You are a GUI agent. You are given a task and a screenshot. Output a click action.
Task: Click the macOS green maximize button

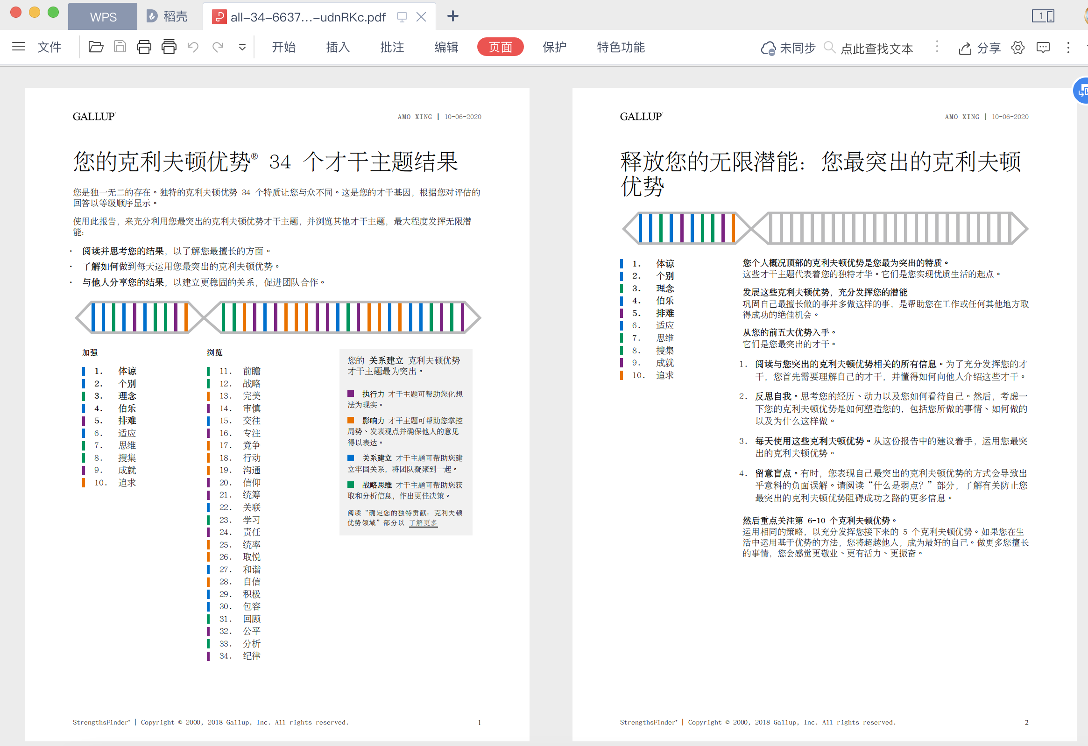tap(53, 13)
